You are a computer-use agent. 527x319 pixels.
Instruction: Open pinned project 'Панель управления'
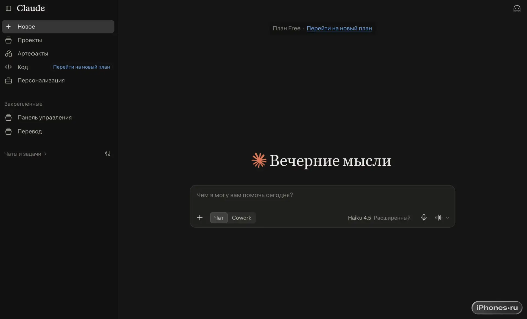58,117
